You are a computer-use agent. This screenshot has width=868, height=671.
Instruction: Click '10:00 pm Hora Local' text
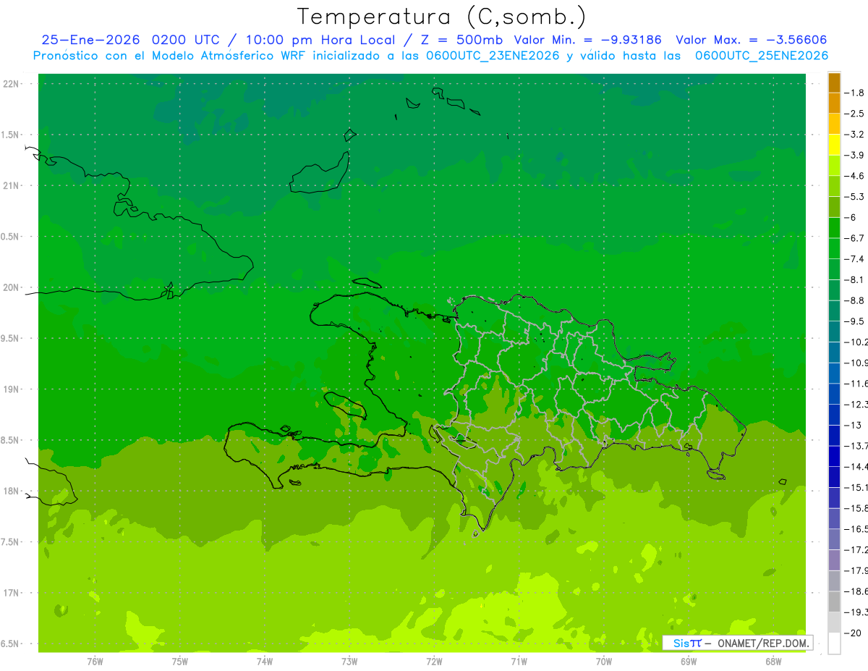[x=320, y=40]
